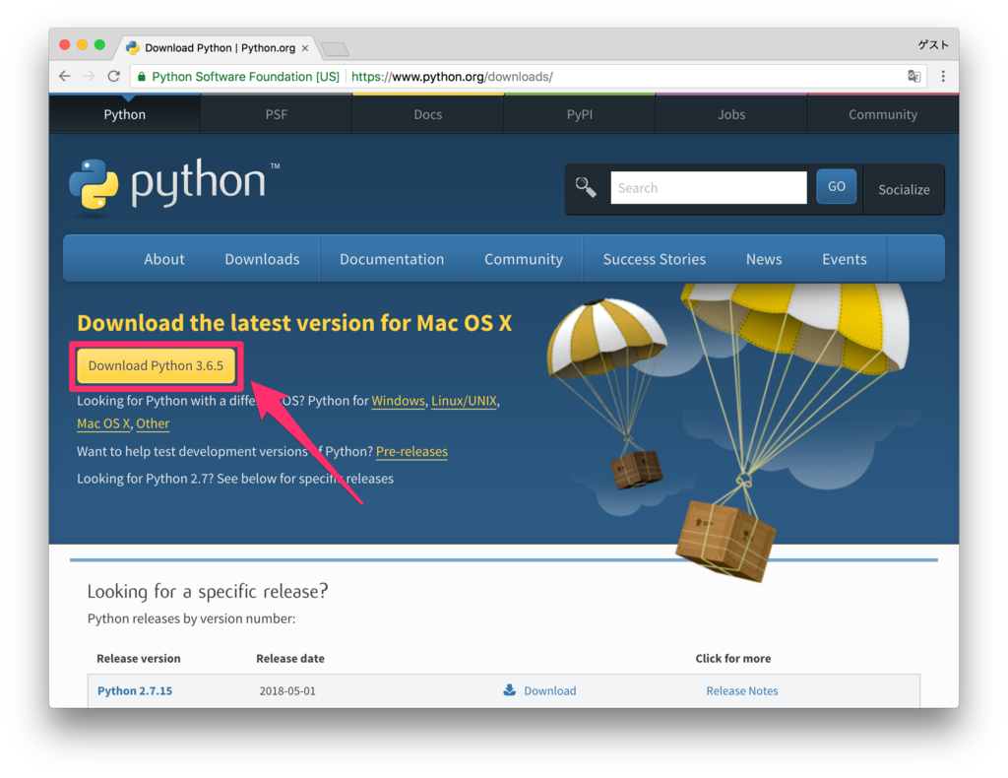Open the News navigation menu
The height and width of the screenshot is (778, 1008).
coord(764,259)
